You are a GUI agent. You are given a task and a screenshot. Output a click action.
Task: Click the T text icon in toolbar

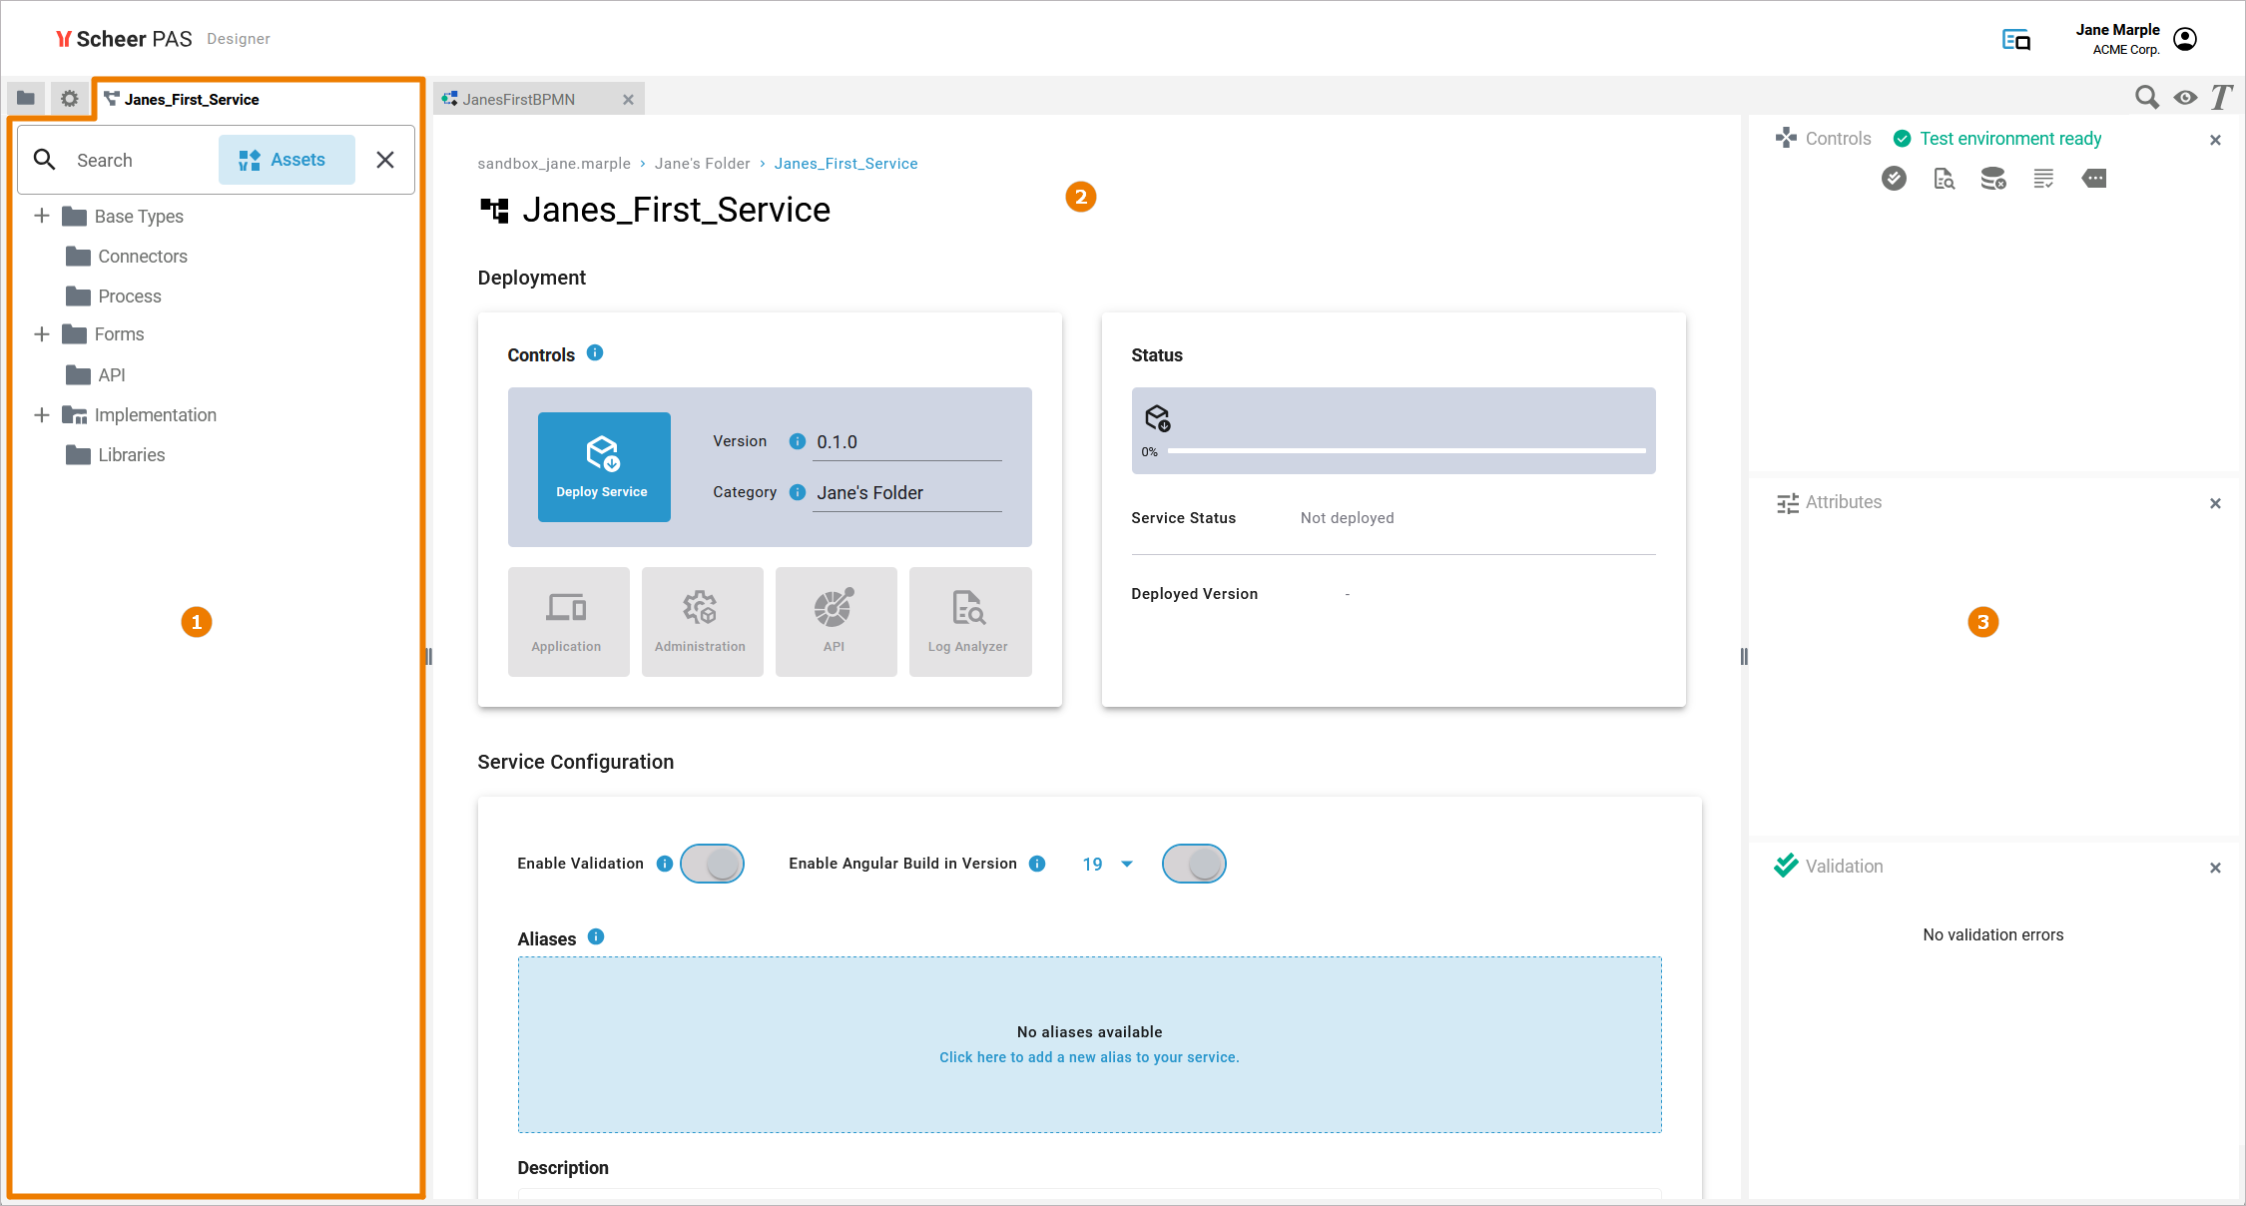[x=2221, y=98]
